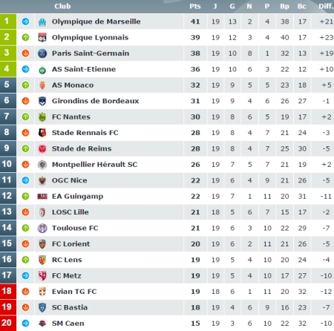Click the Paris Saint-Germain badge icon

(x=42, y=53)
